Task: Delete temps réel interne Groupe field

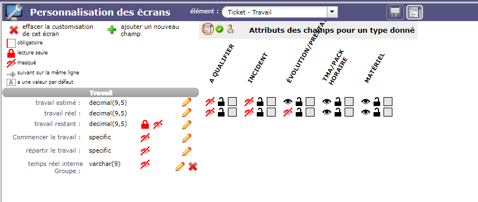Action: [x=193, y=166]
